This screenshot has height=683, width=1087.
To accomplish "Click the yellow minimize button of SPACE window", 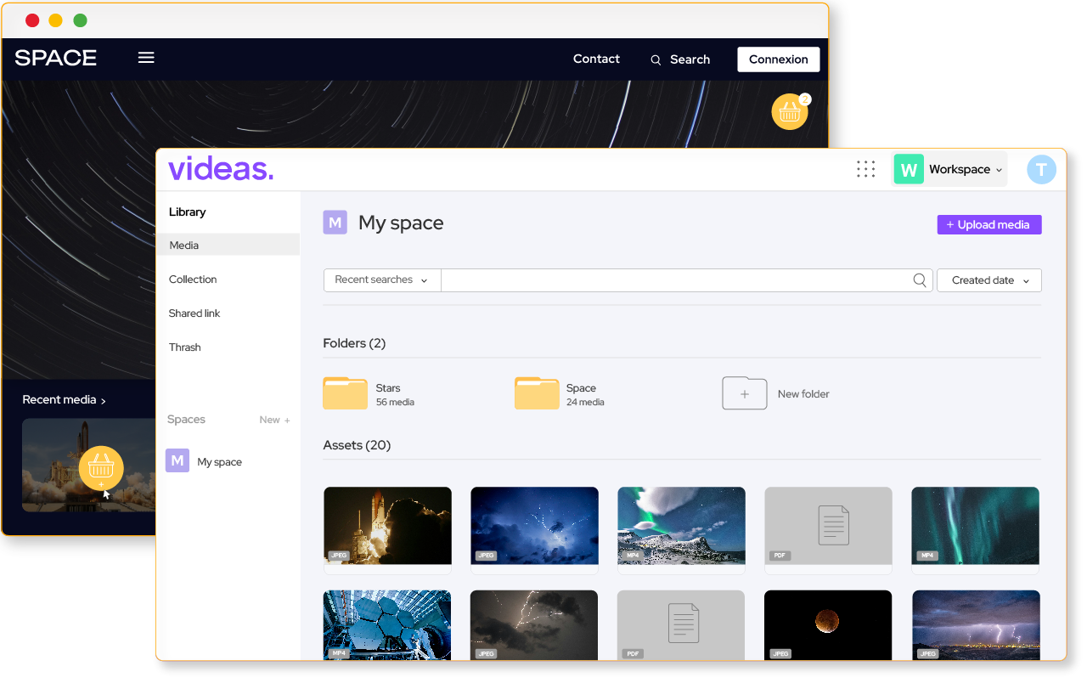I will click(55, 20).
